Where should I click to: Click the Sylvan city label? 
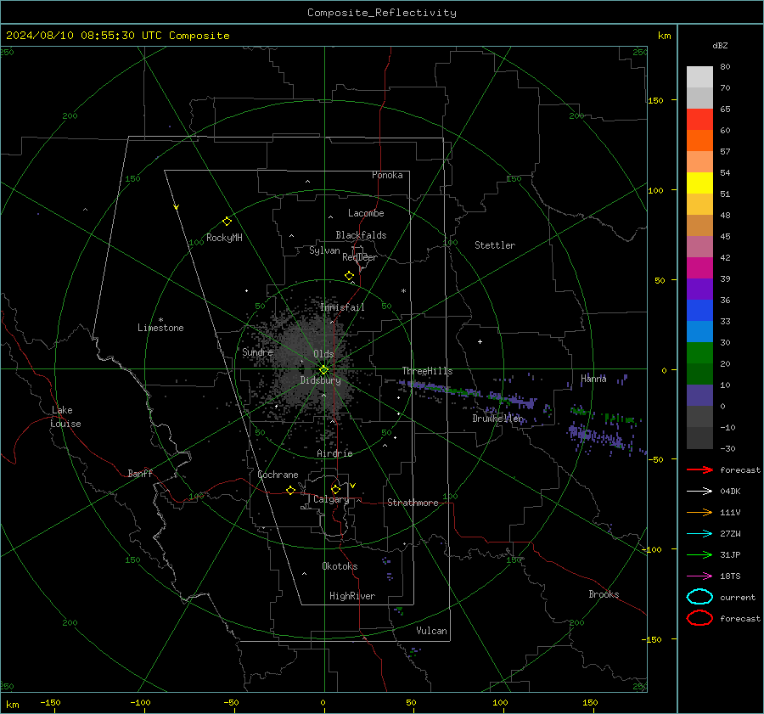(324, 250)
